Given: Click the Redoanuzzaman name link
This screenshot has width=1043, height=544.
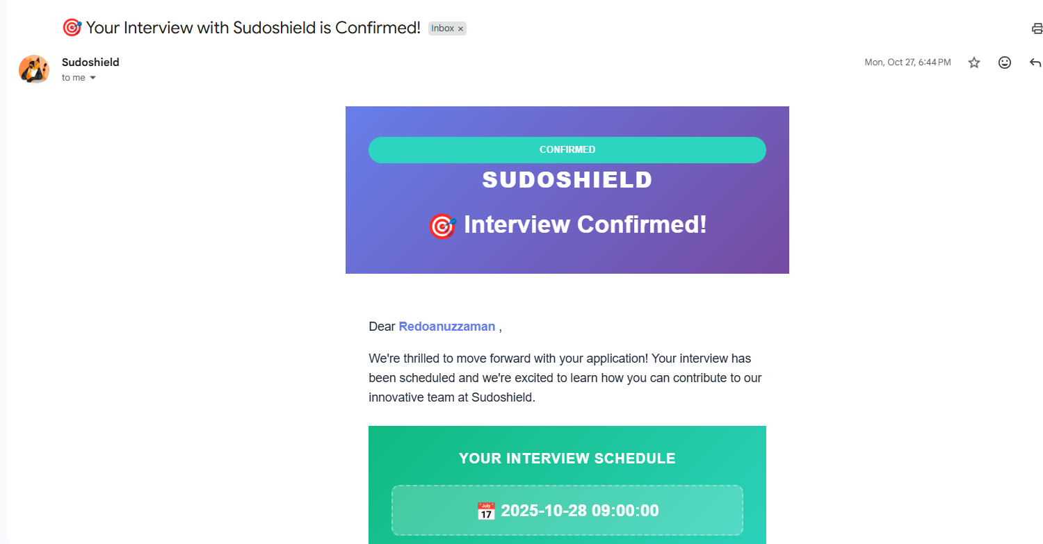Looking at the screenshot, I should (446, 327).
